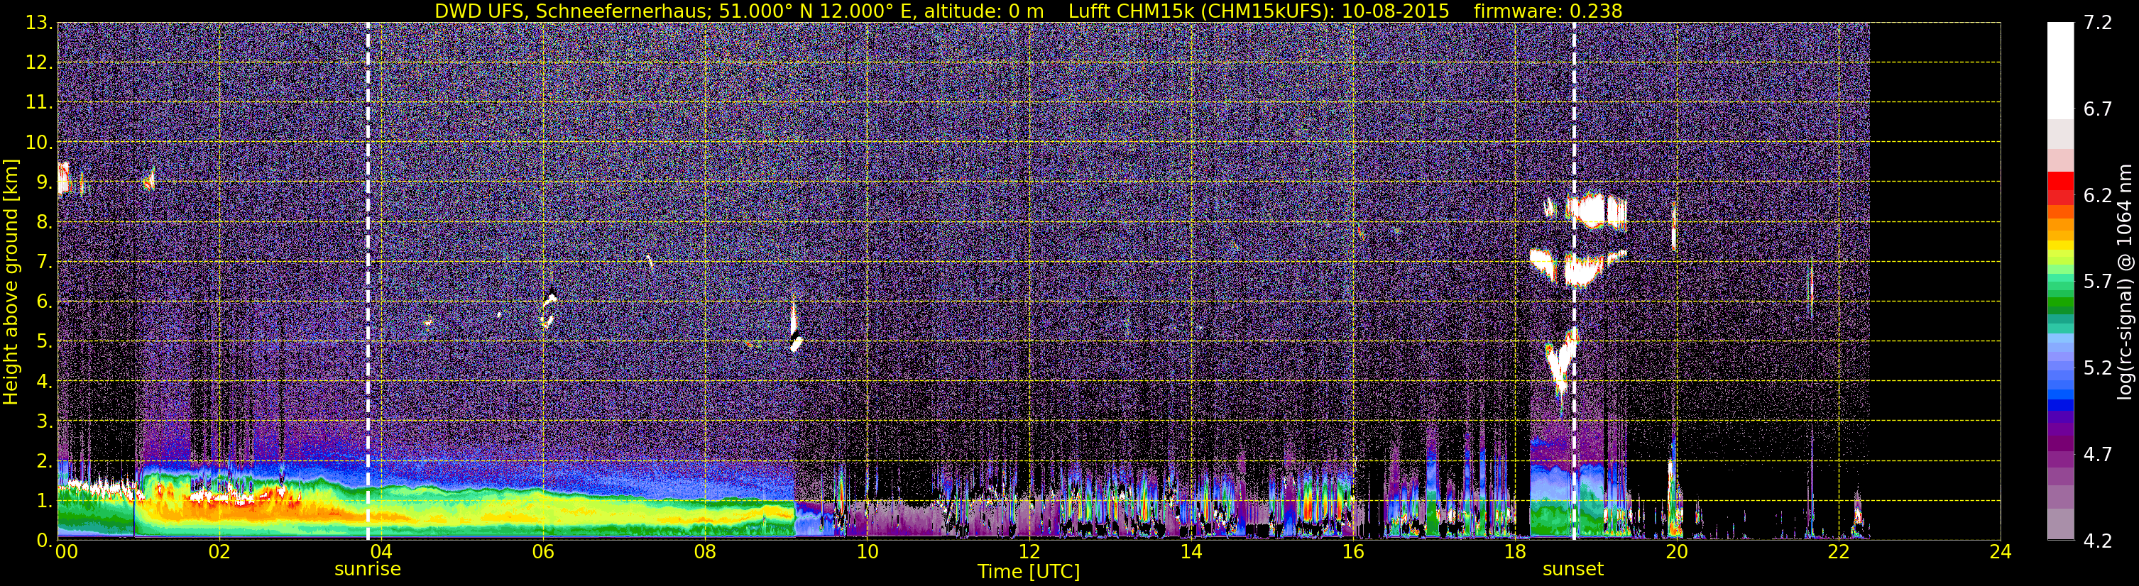Click the colorbar value label '6.7'
The width and height of the screenshot is (2139, 586).
click(2098, 109)
